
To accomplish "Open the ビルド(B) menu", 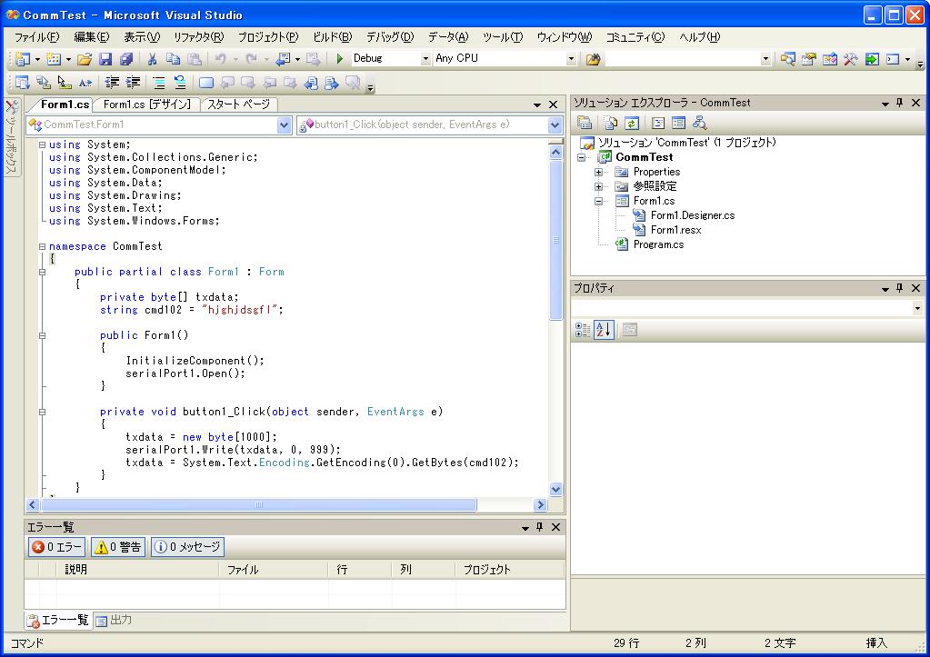I will [332, 36].
